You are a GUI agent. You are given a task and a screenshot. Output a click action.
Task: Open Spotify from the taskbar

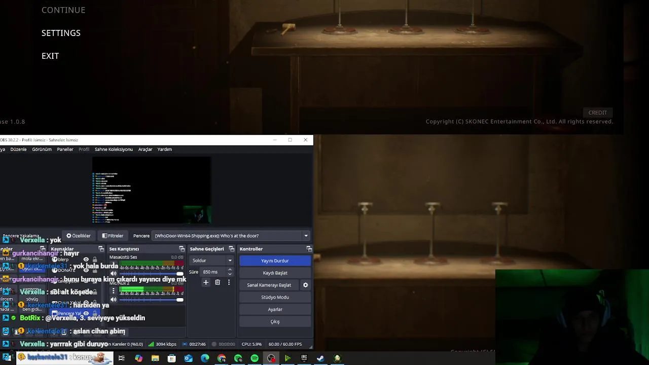(255, 358)
